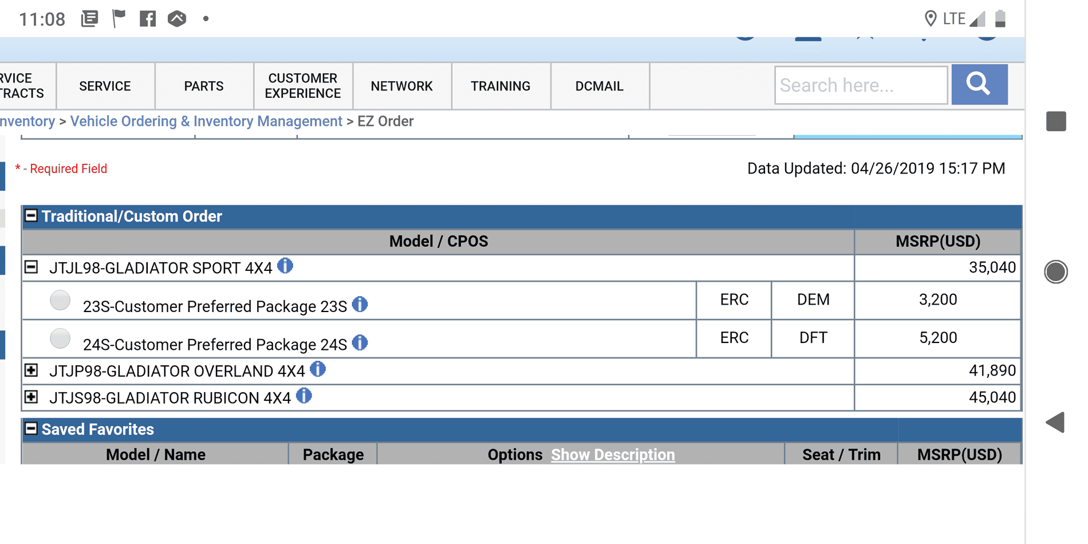Select Customer Preferred Package 23S radio
Screen dimensions: 1088x544
[60, 300]
